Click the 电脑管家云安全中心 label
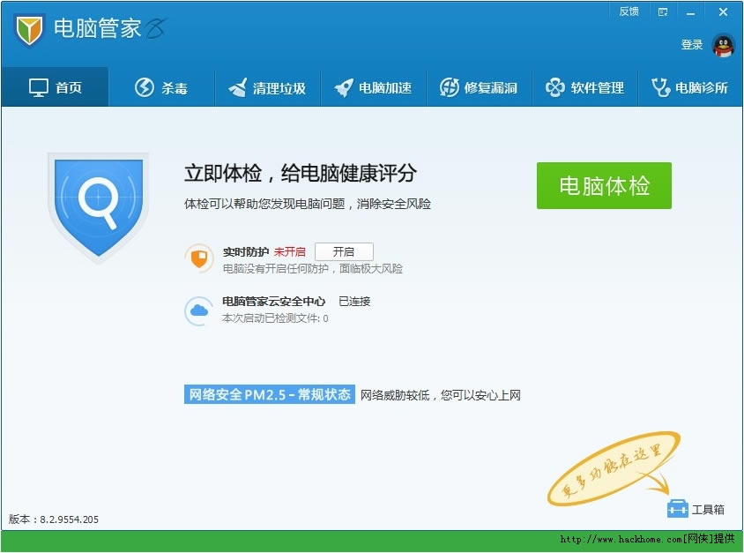 [x=274, y=302]
